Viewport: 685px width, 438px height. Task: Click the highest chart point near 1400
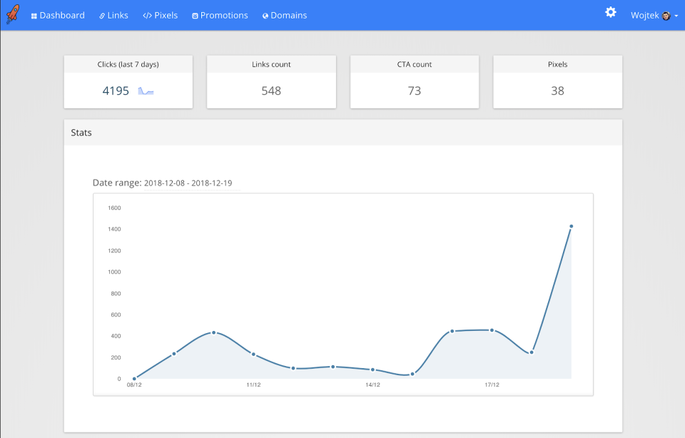tap(571, 226)
